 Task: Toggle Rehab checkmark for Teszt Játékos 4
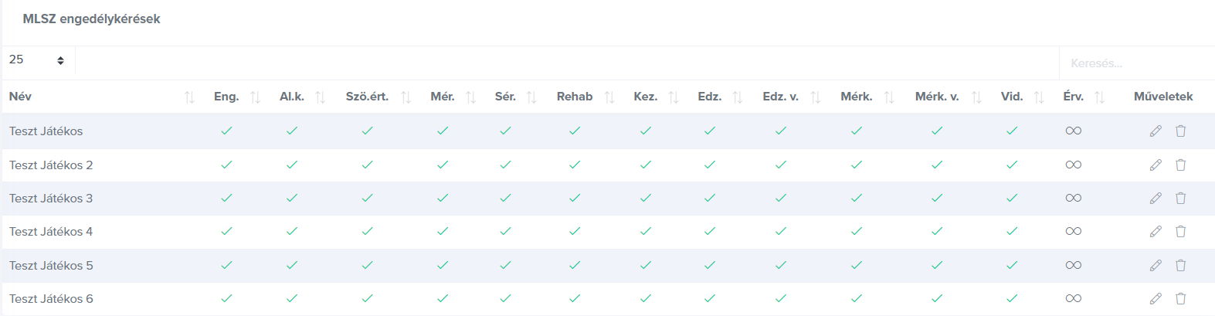(x=575, y=231)
